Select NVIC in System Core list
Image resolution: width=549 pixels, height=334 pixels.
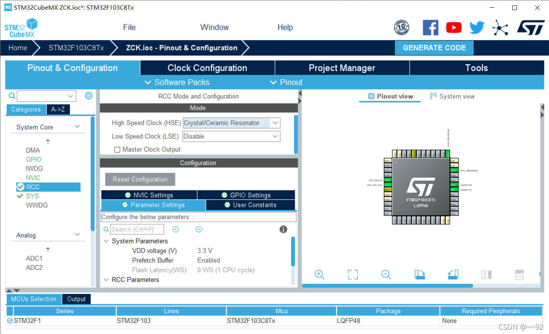tap(33, 178)
